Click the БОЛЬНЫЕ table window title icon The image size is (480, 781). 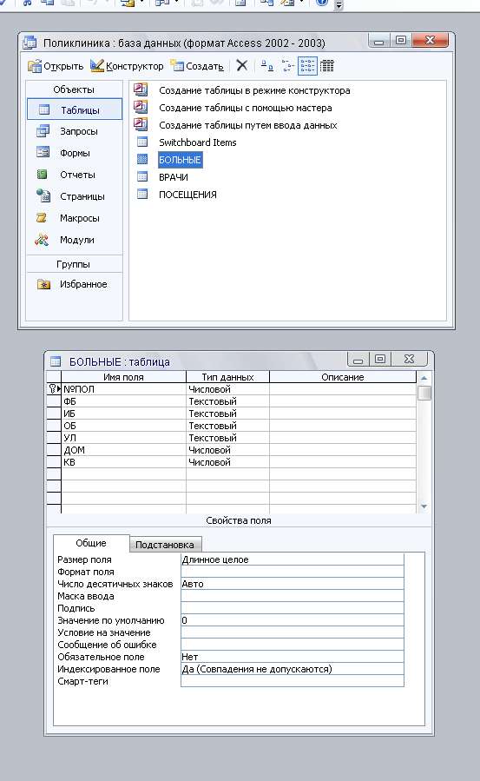[56, 361]
